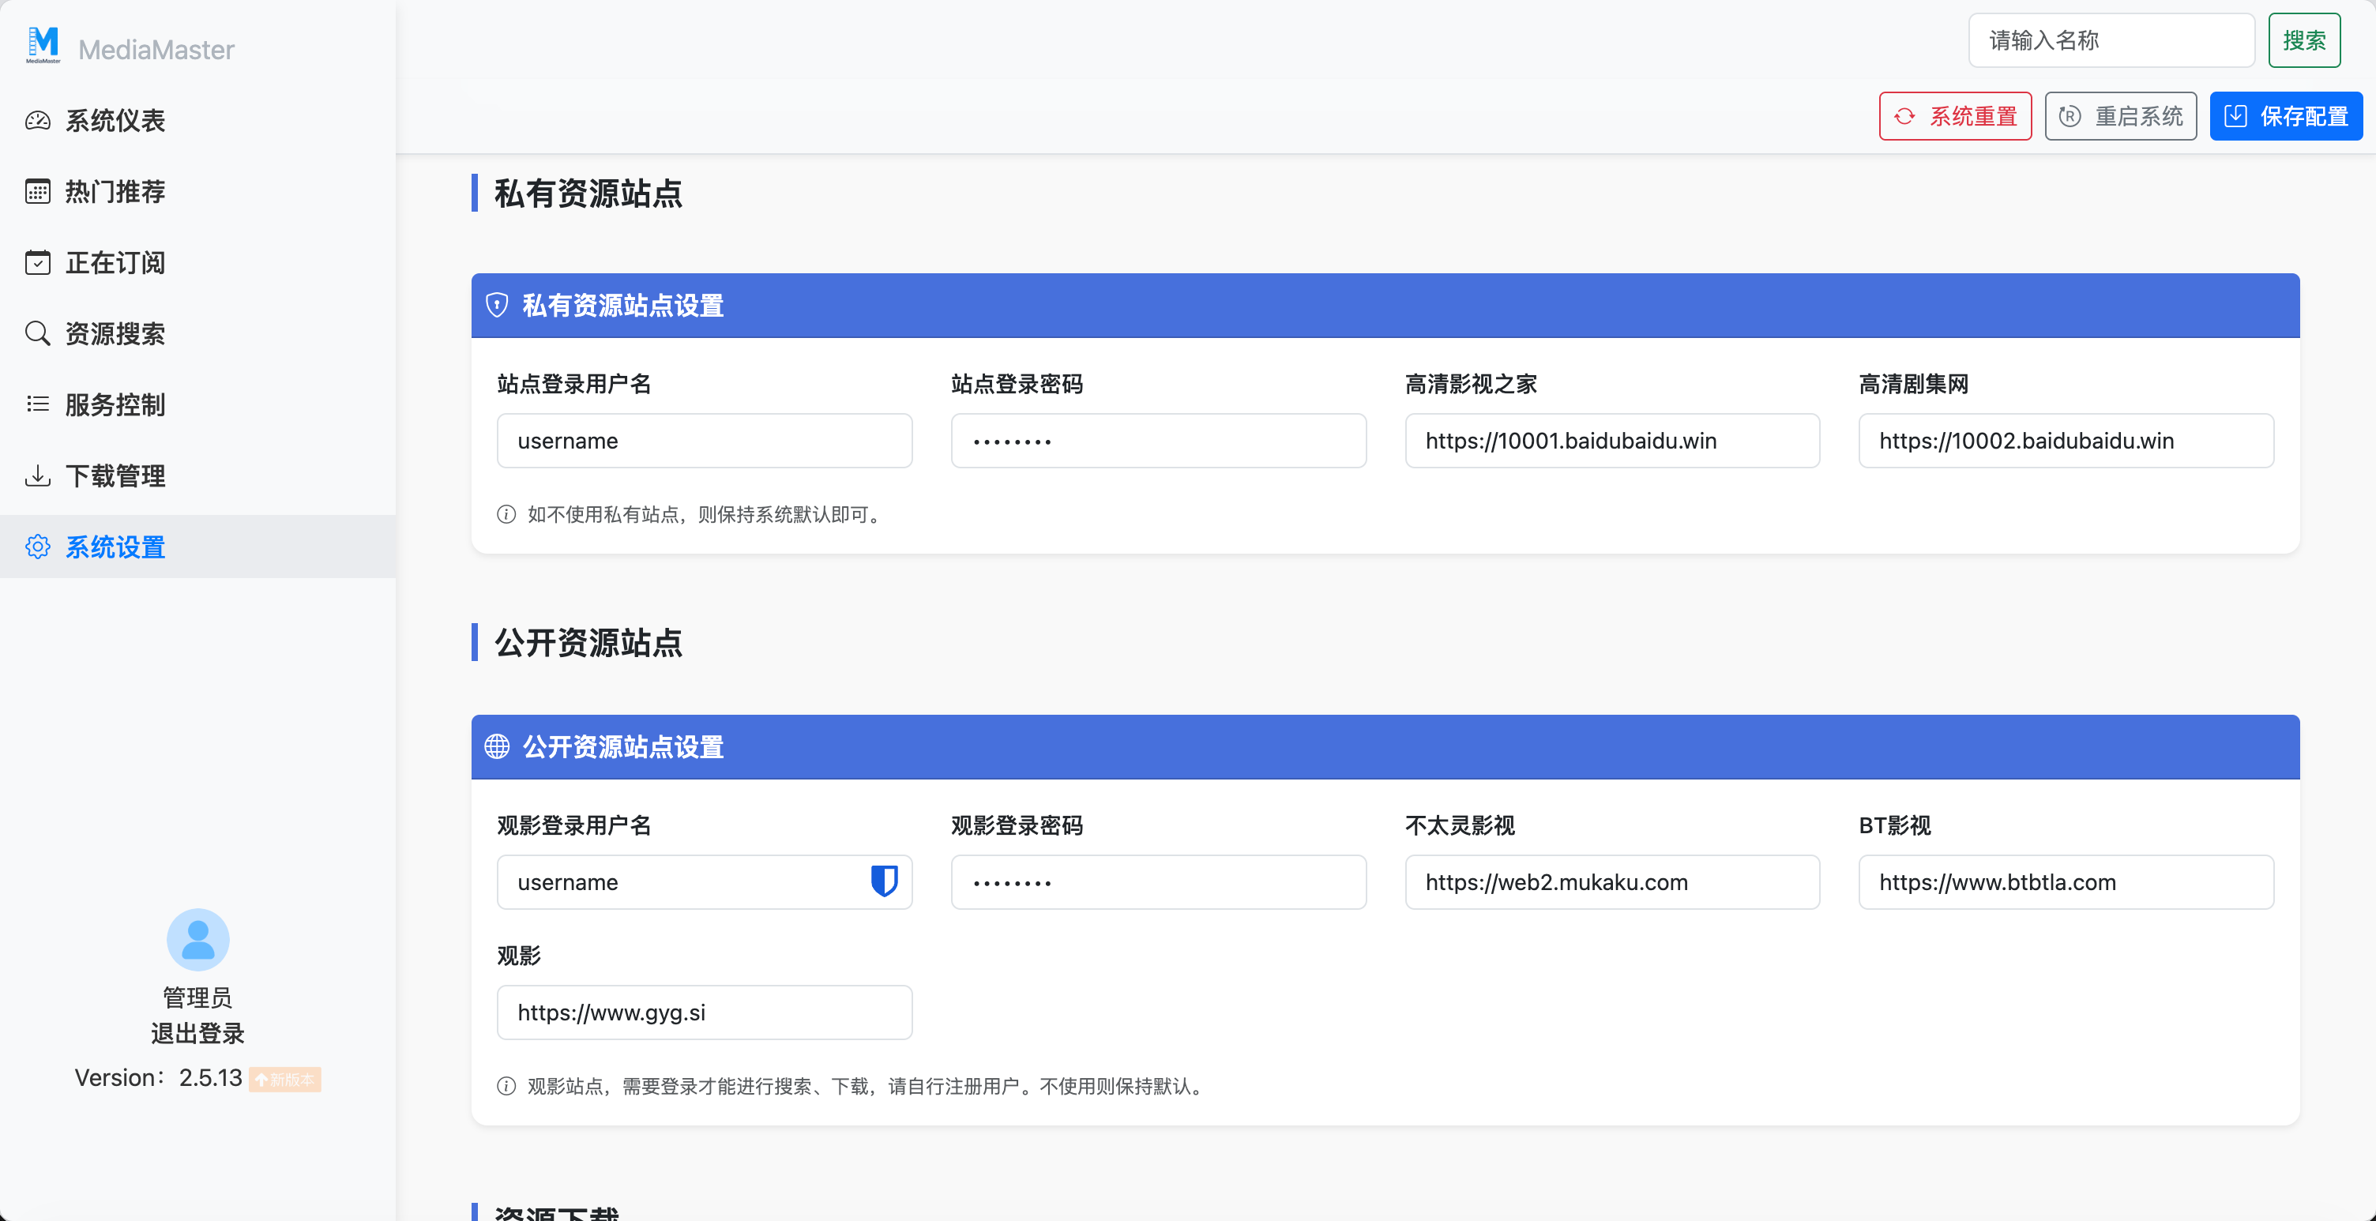Click the 私有资源站点 section heading
2376x1221 pixels.
coord(588,193)
